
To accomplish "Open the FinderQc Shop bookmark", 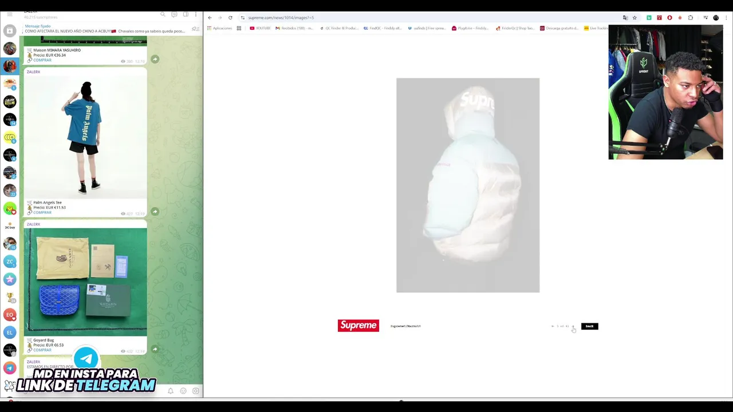I will [515, 28].
